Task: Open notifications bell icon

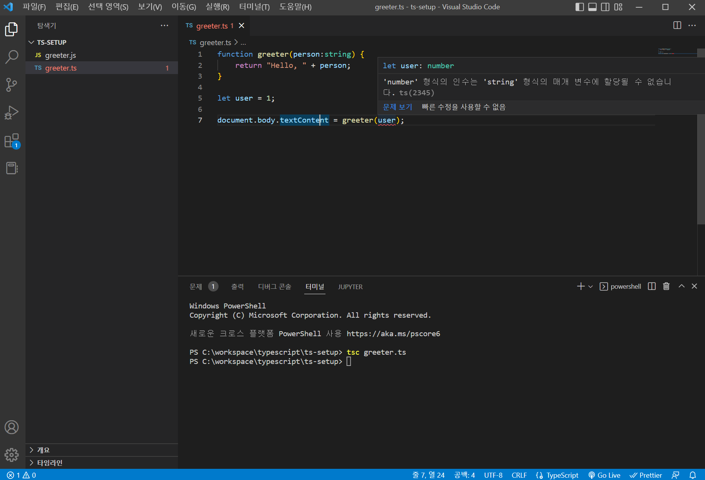Action: pos(693,475)
